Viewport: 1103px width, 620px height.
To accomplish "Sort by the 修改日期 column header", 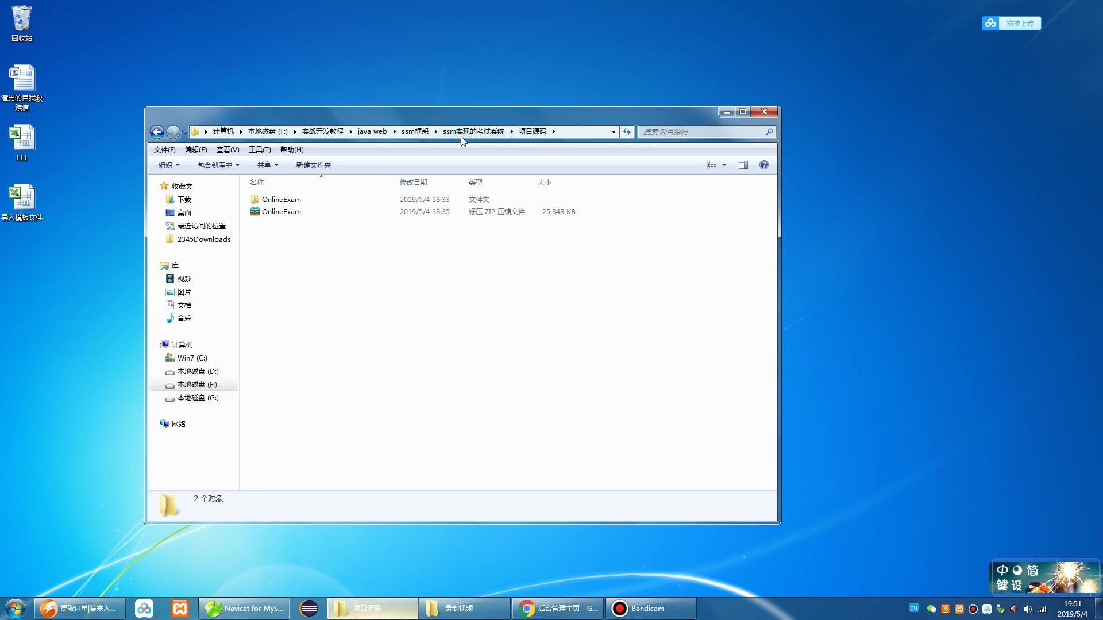I will (430, 183).
